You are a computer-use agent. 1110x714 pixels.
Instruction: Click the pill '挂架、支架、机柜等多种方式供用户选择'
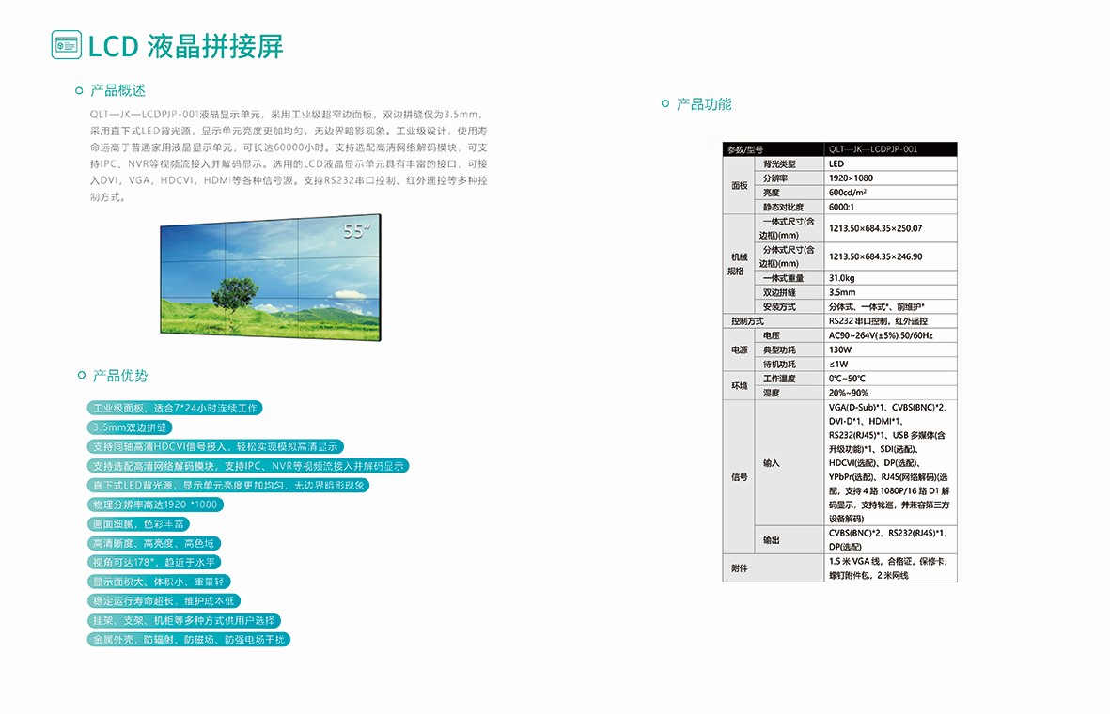tap(184, 621)
